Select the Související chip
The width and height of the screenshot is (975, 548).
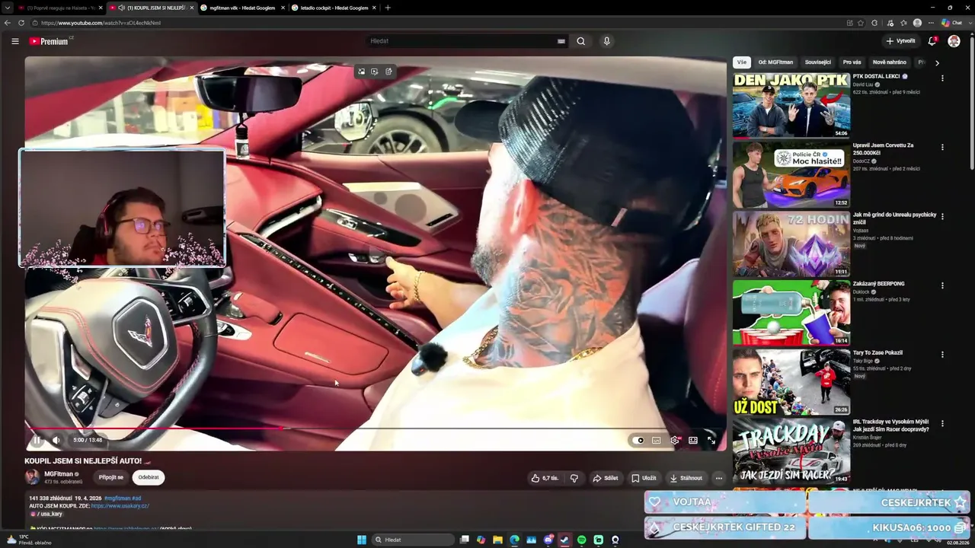[x=818, y=62]
